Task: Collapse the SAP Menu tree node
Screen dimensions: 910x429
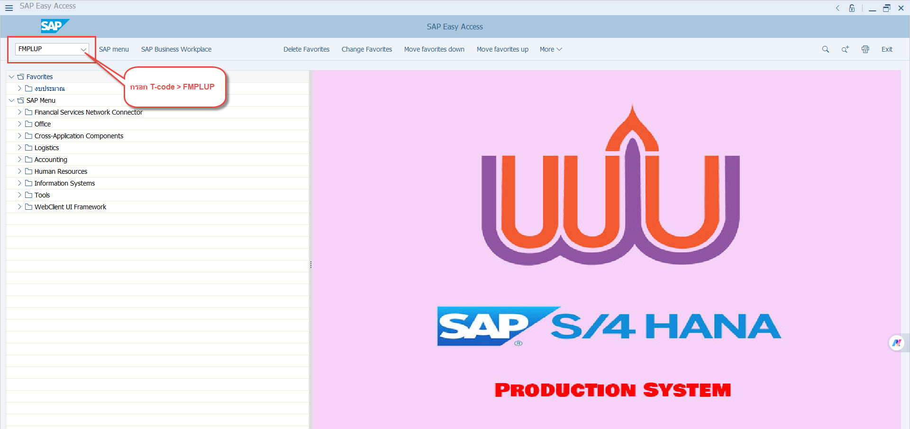Action: click(x=11, y=100)
